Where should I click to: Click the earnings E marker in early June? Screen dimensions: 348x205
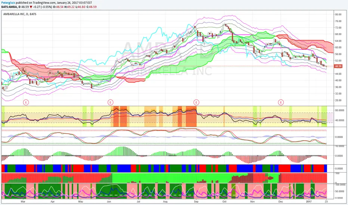tap(110, 102)
